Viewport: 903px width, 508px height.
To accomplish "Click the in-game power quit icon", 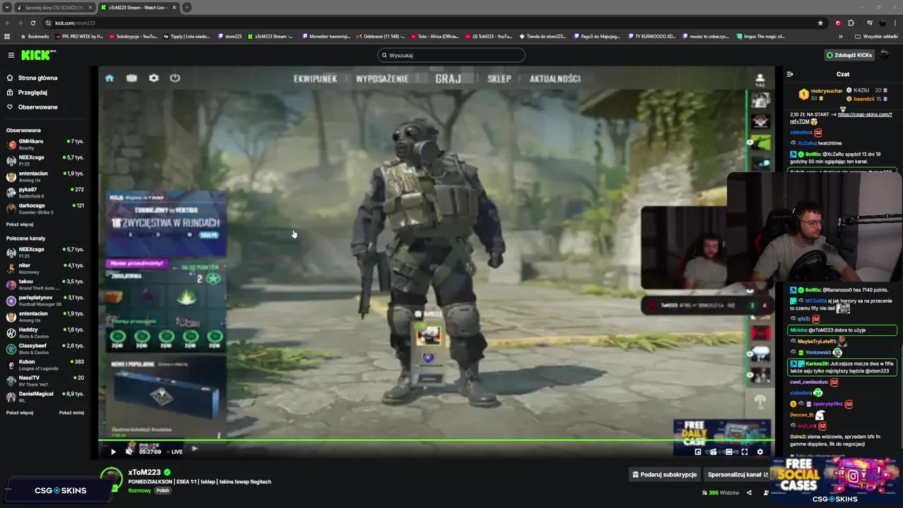I will (175, 78).
